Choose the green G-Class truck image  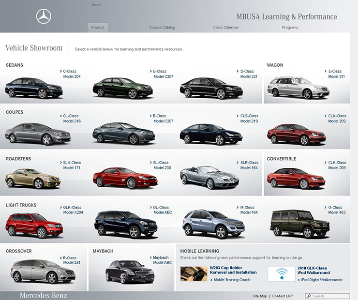299,224
